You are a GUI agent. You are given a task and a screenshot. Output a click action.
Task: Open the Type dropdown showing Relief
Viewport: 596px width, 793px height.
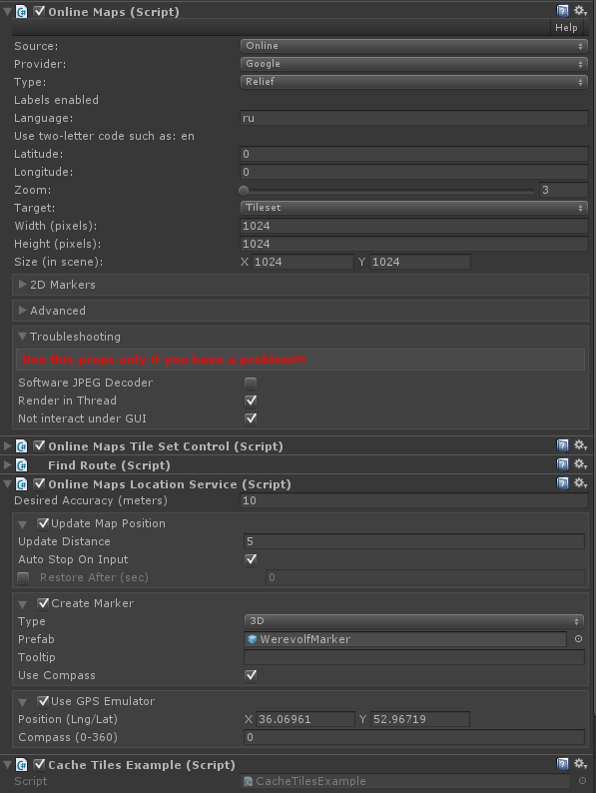(x=413, y=82)
